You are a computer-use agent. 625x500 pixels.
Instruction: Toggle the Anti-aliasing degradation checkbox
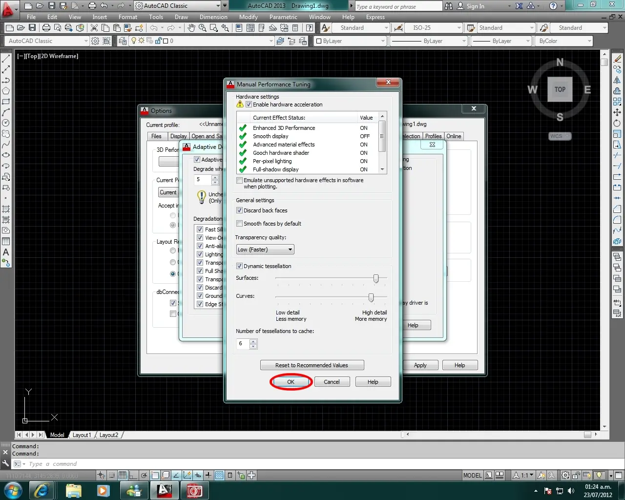(200, 246)
